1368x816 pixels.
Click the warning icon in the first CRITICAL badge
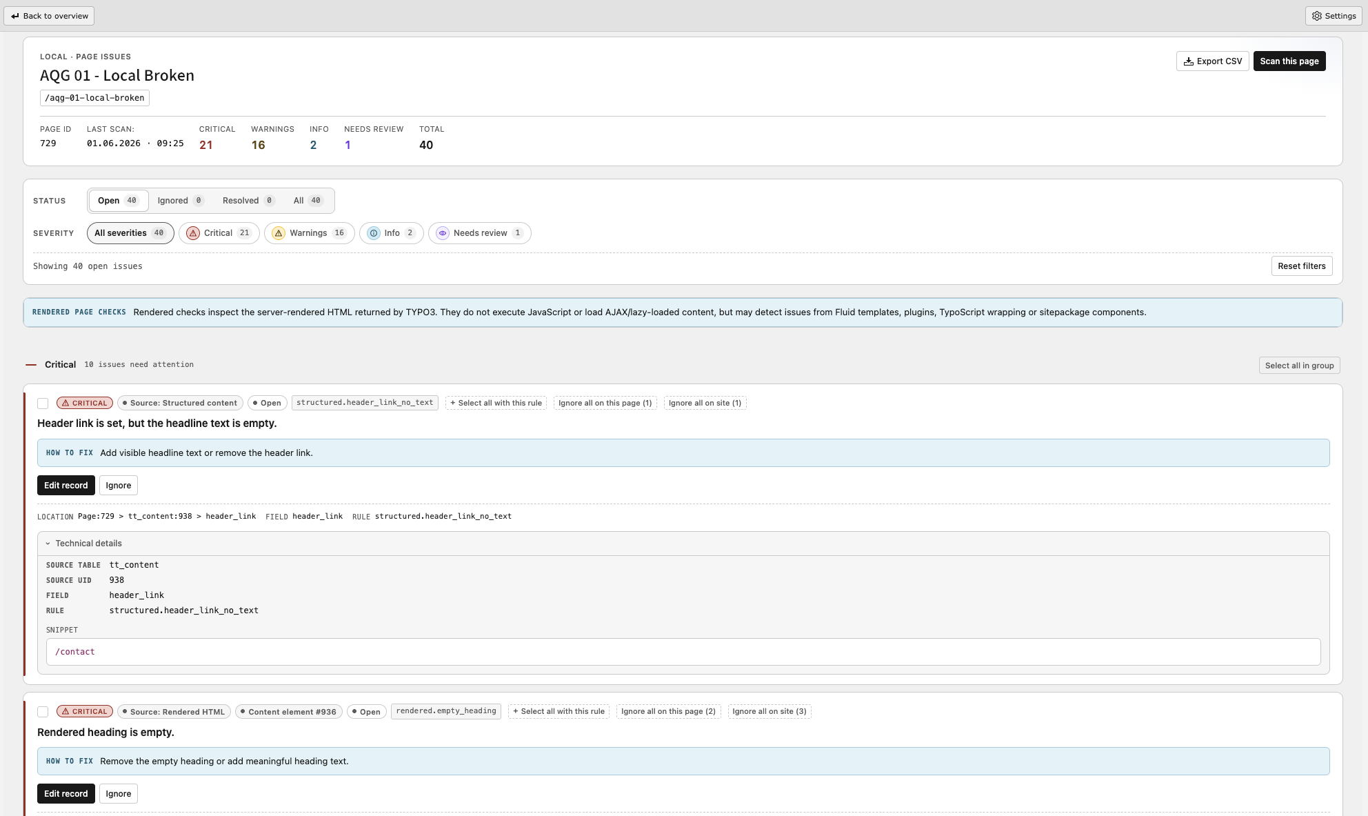pyautogui.click(x=66, y=403)
